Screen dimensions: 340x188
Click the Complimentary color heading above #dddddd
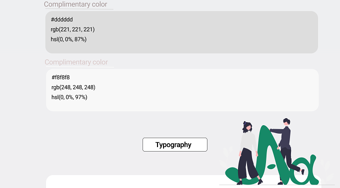click(75, 4)
